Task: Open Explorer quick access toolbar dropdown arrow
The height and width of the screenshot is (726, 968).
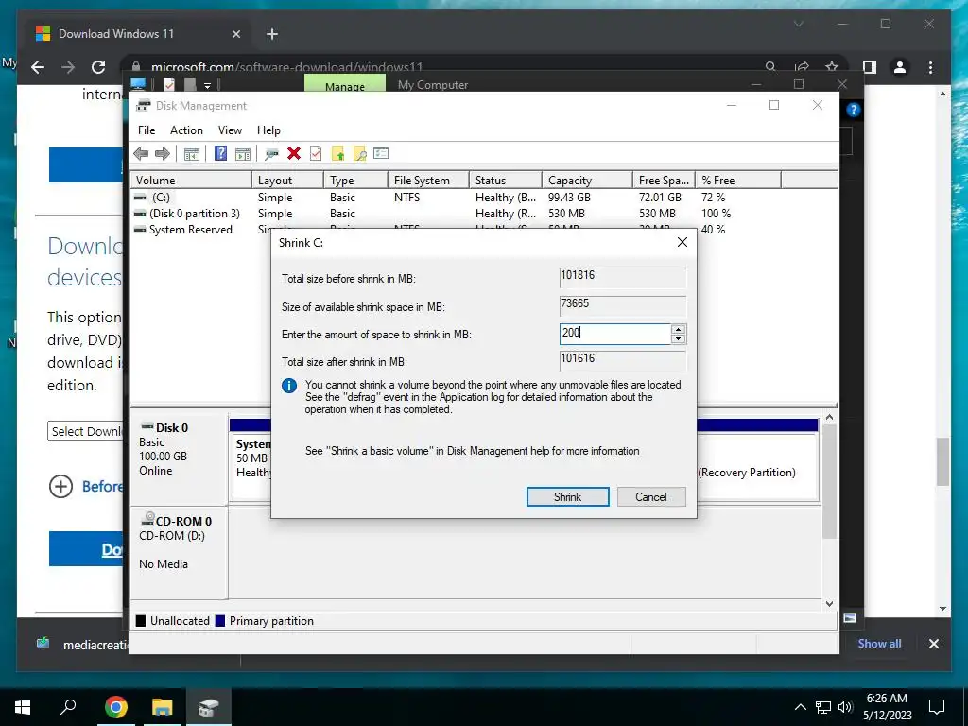Action: click(207, 85)
